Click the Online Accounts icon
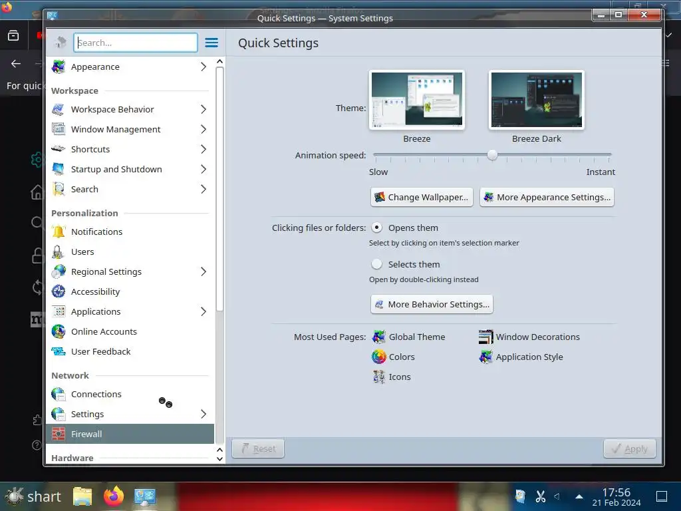The width and height of the screenshot is (681, 511). (59, 332)
